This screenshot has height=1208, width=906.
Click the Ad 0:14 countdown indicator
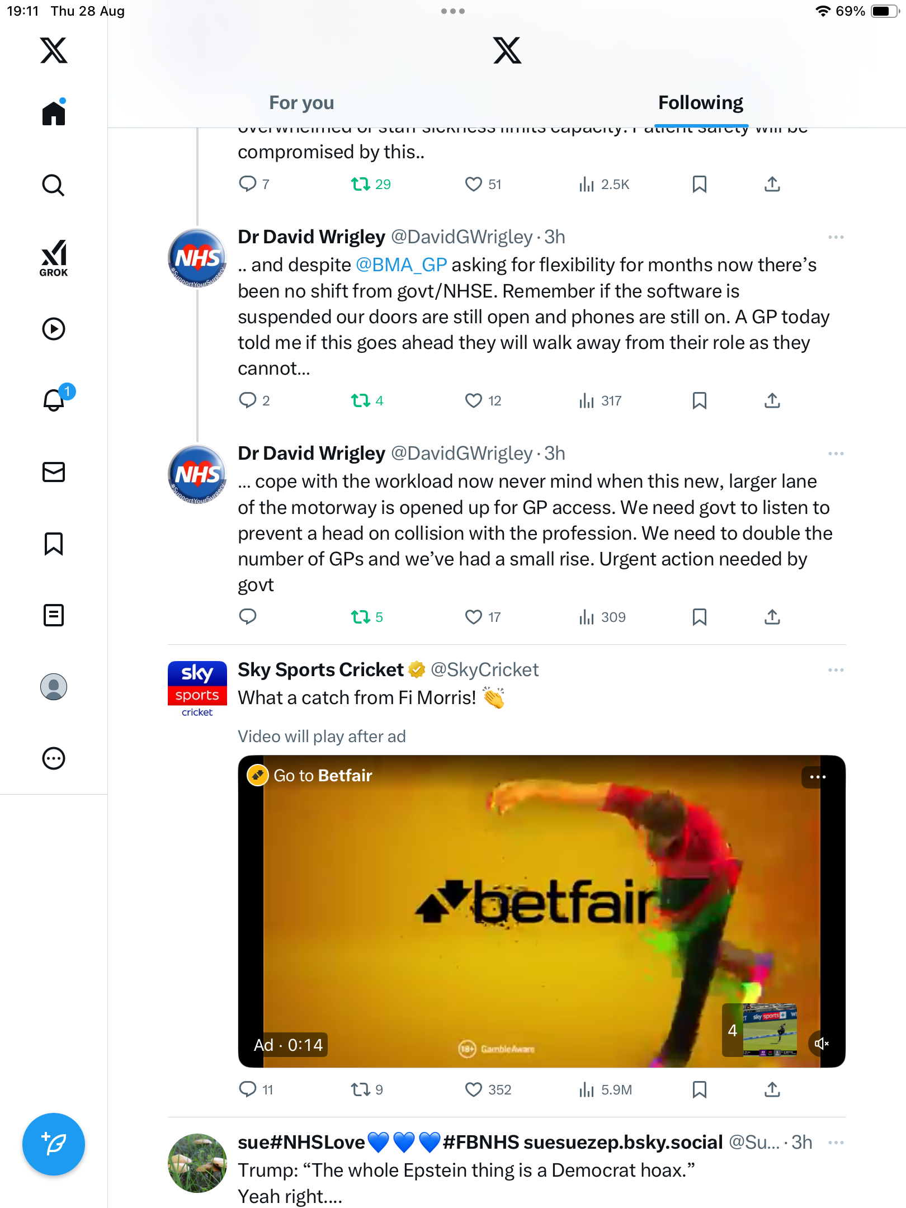click(x=289, y=1045)
